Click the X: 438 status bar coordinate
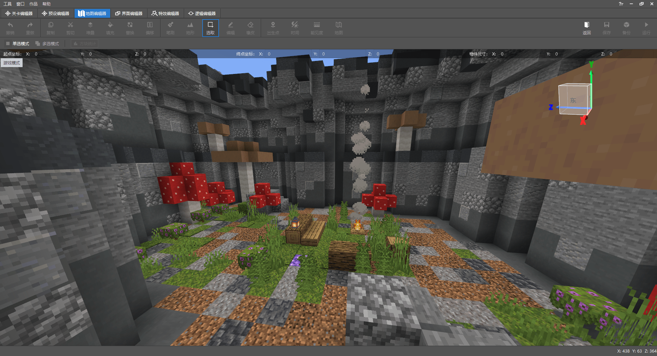This screenshot has height=356, width=657. point(623,351)
